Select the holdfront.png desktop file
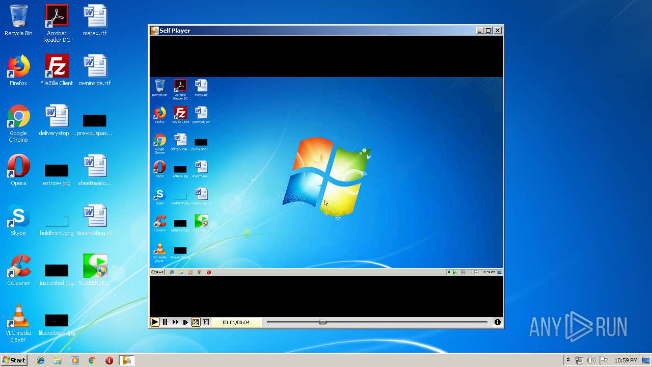Image resolution: width=652 pixels, height=367 pixels. (57, 225)
